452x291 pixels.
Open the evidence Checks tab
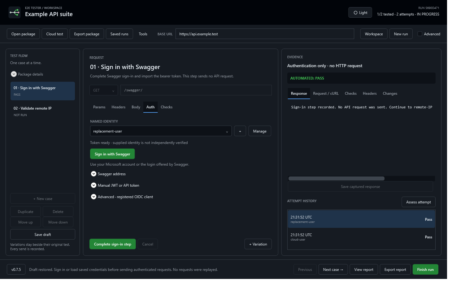(351, 93)
